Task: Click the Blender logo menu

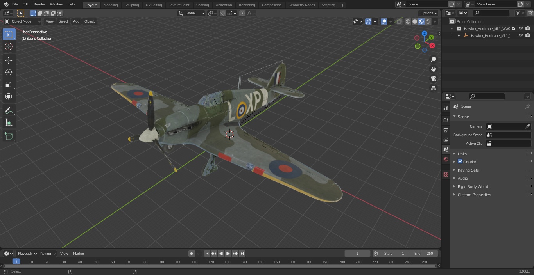Action: [x=6, y=4]
